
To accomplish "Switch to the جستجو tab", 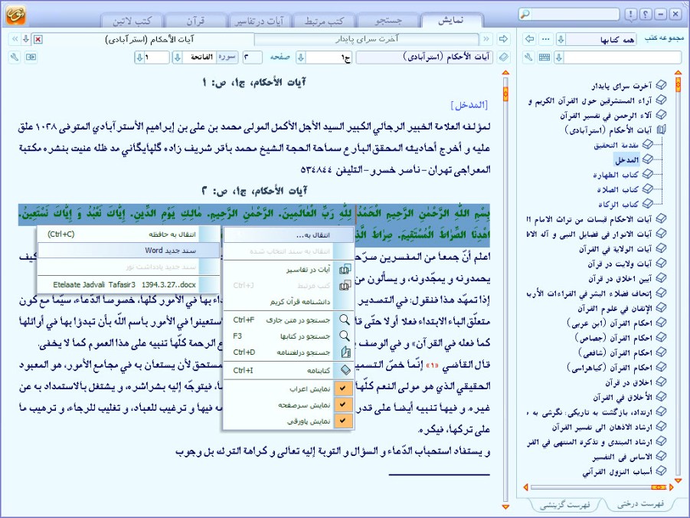I will tap(388, 21).
